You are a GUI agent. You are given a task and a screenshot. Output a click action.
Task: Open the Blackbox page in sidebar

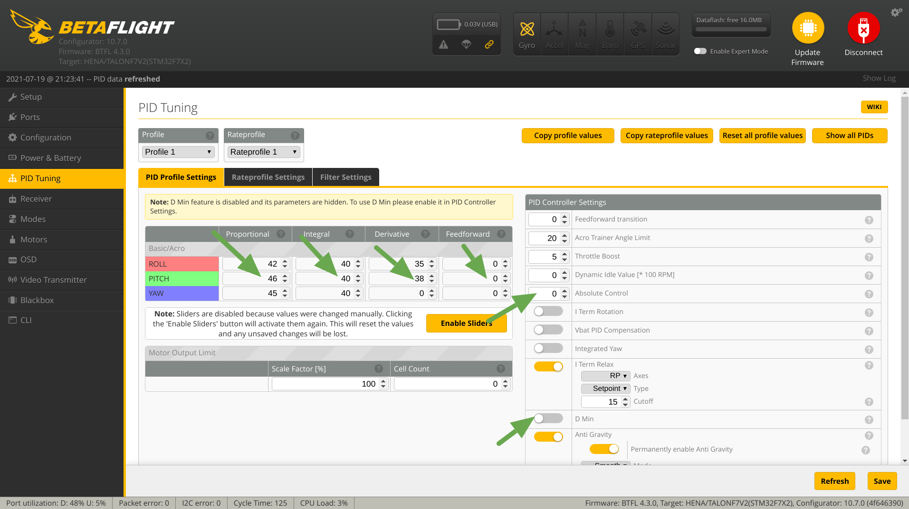[37, 300]
